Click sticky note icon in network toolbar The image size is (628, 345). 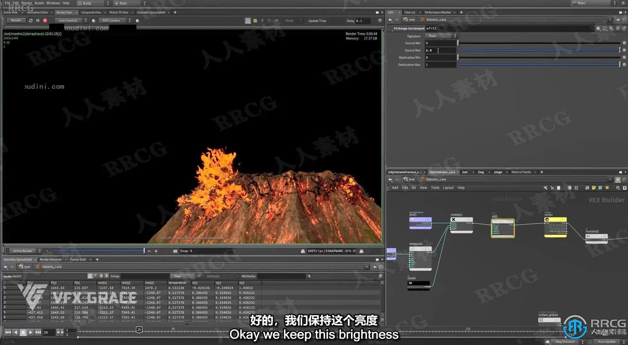pos(594,188)
